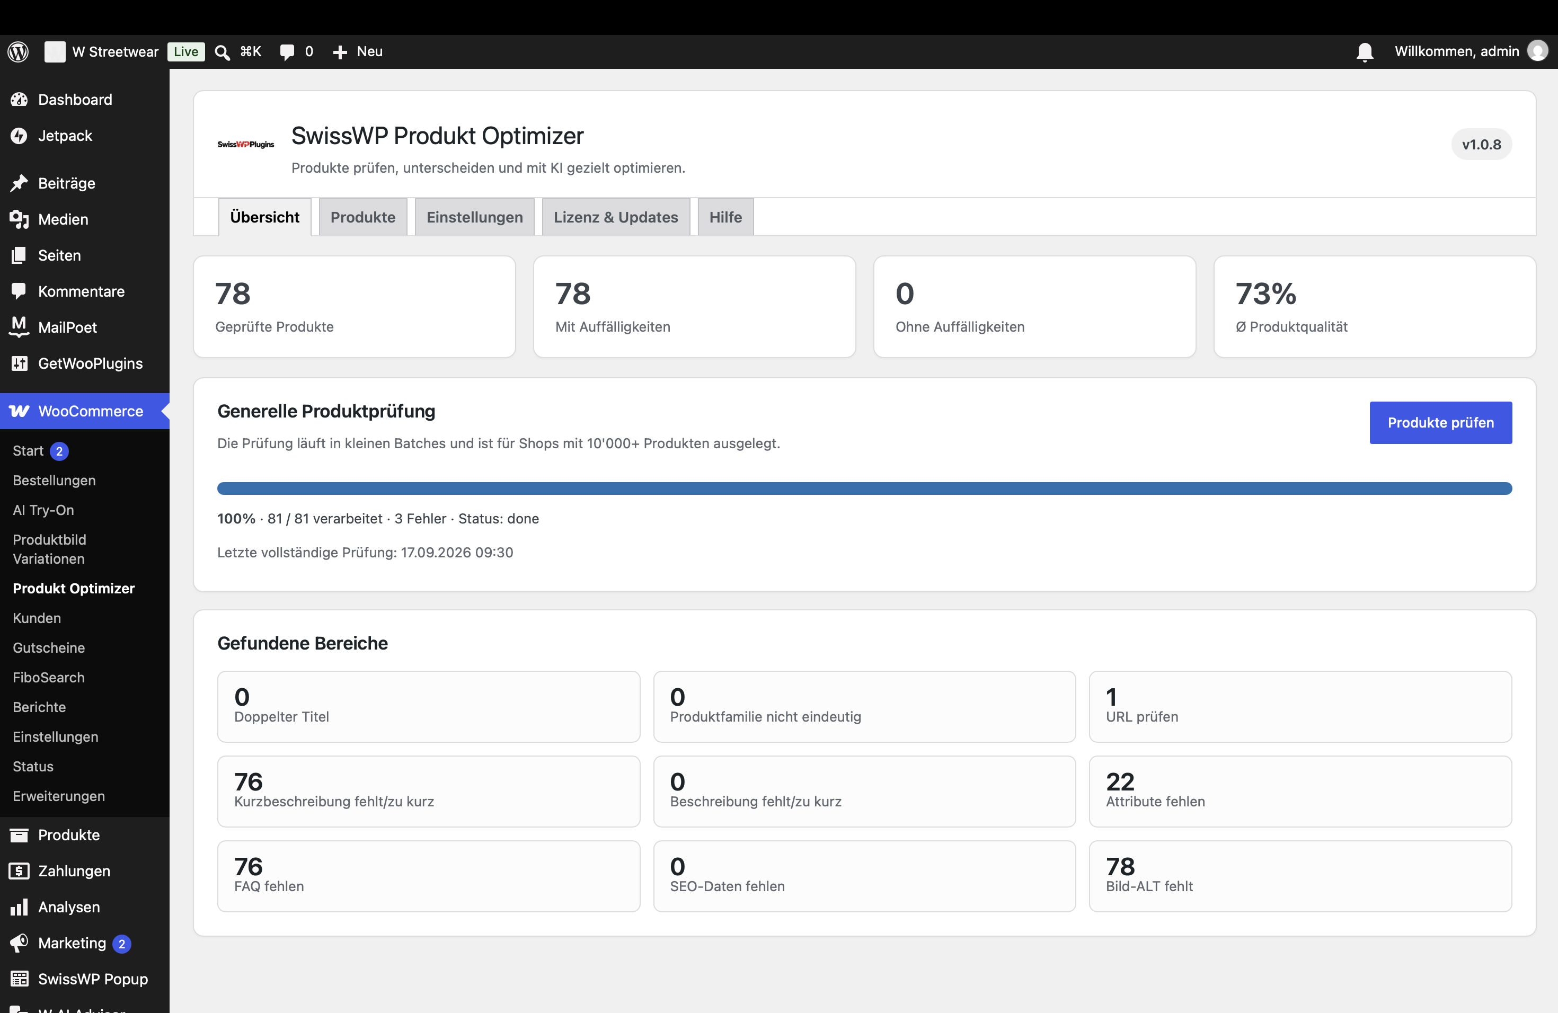This screenshot has width=1558, height=1013.
Task: Open the comments bubble icon
Action: pos(287,52)
